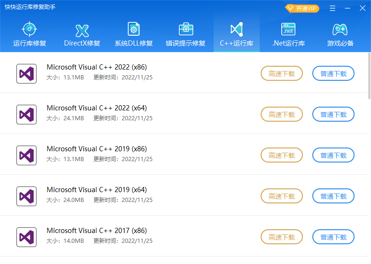The width and height of the screenshot is (371, 264).
Task: Click the 开通VIP badge
Action: pyautogui.click(x=302, y=9)
